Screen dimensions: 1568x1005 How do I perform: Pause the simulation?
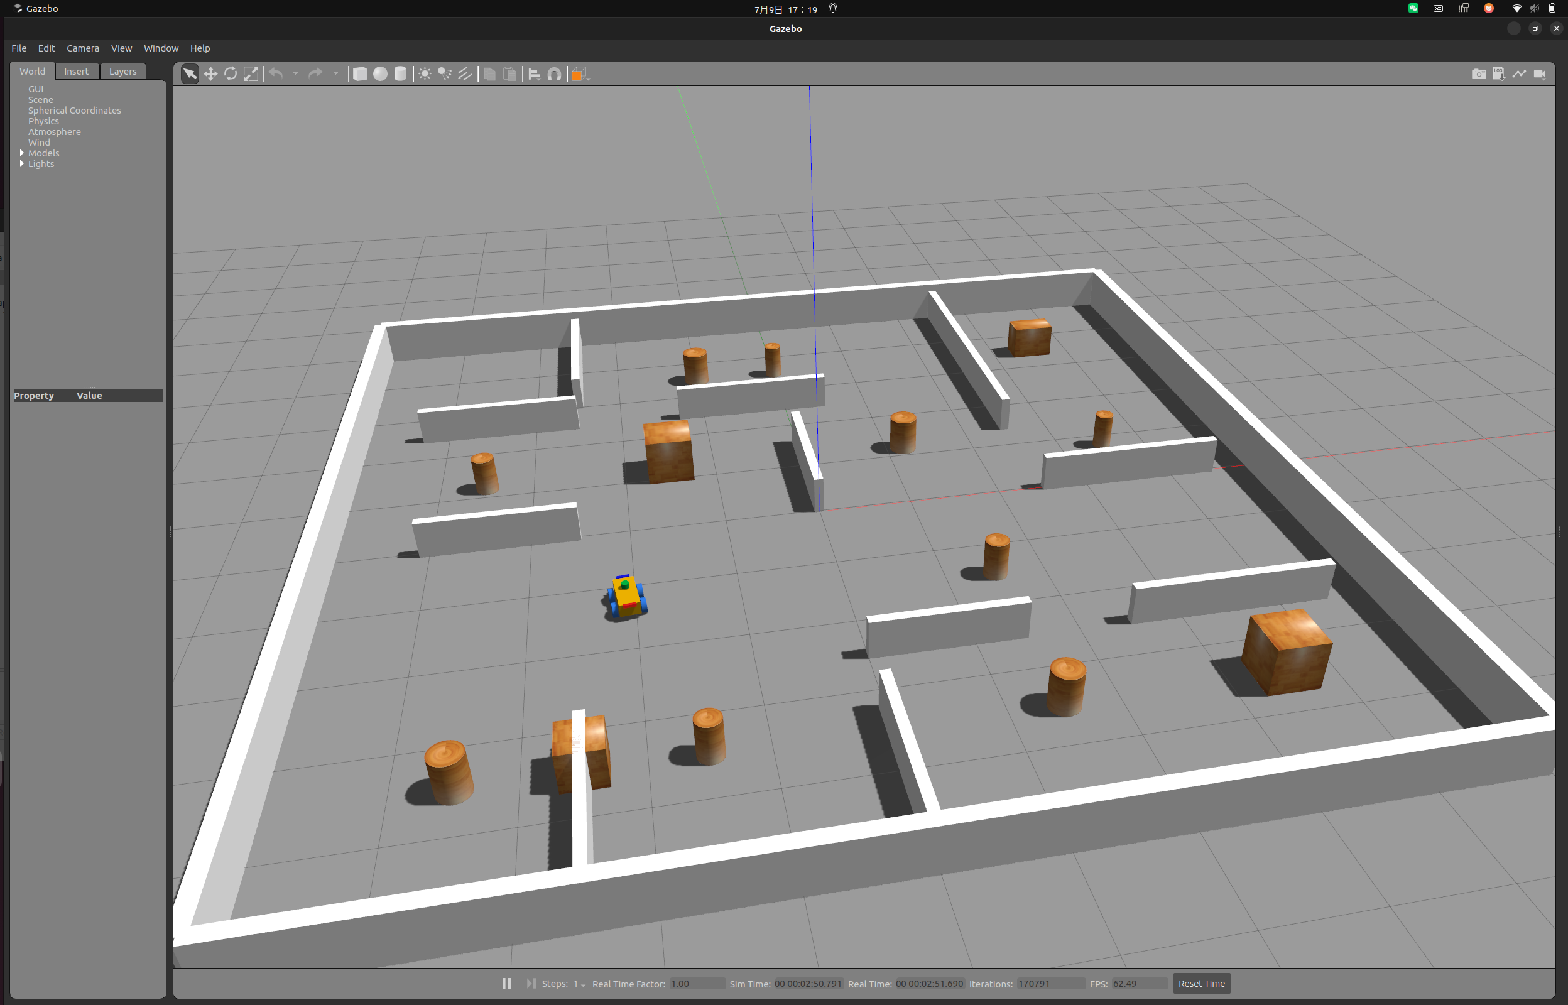coord(506,983)
